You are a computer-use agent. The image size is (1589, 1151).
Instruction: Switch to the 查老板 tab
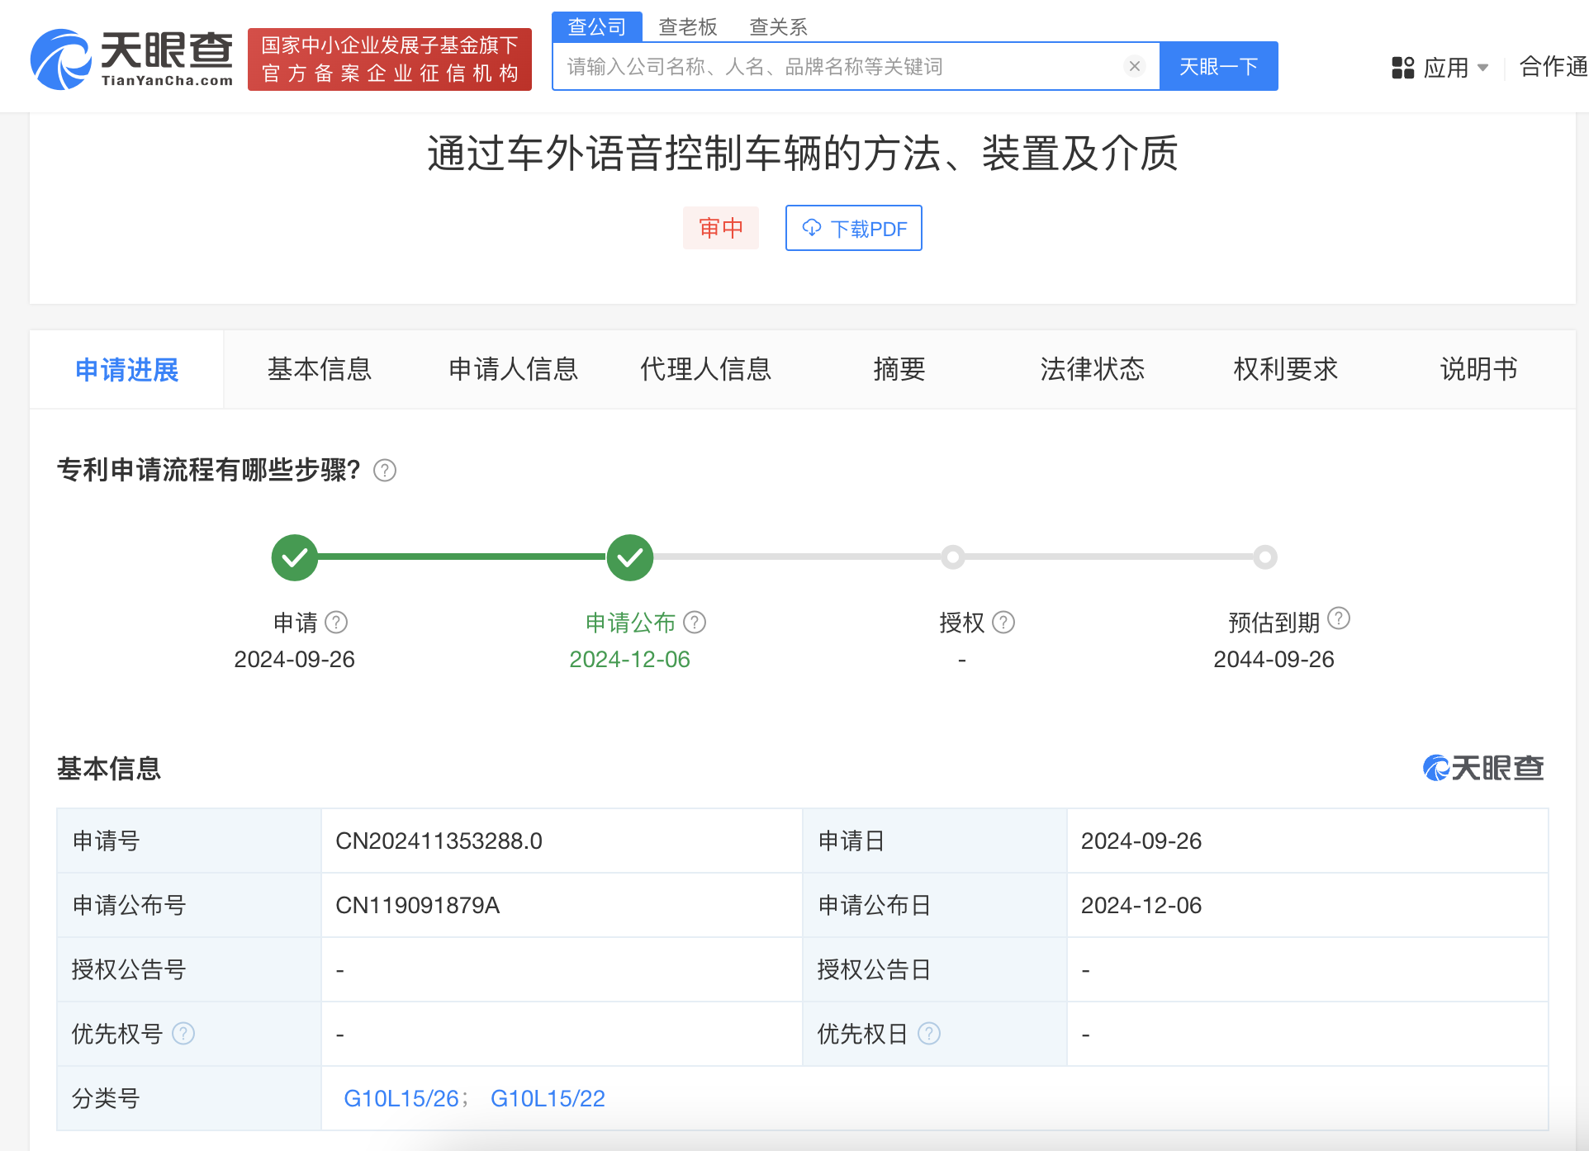point(687,26)
